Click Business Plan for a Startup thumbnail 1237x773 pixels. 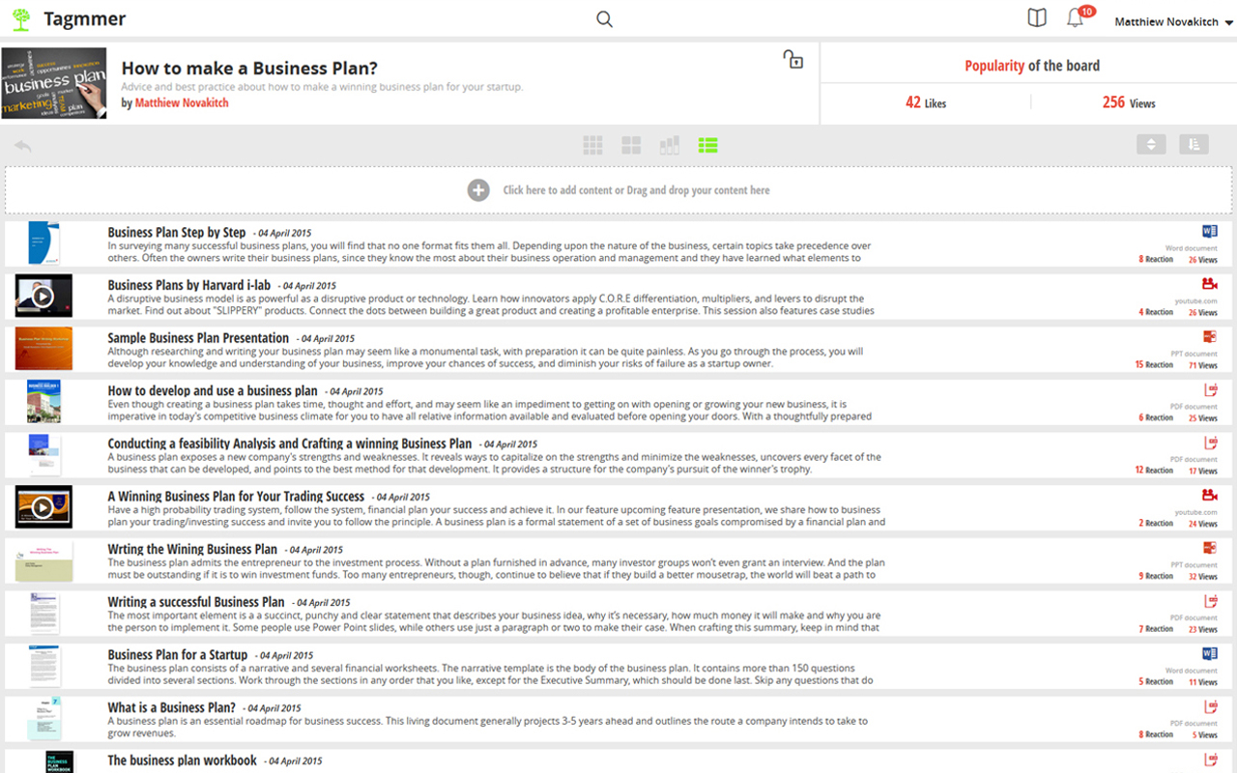(x=43, y=666)
